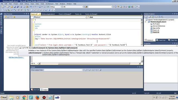
Task: Click the Uncomment lines icon
Action: (x=28, y=10)
